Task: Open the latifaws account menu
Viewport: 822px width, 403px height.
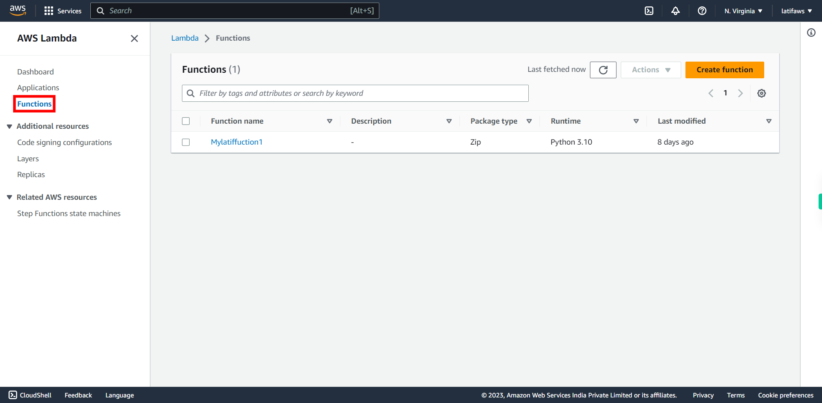Action: [x=797, y=11]
